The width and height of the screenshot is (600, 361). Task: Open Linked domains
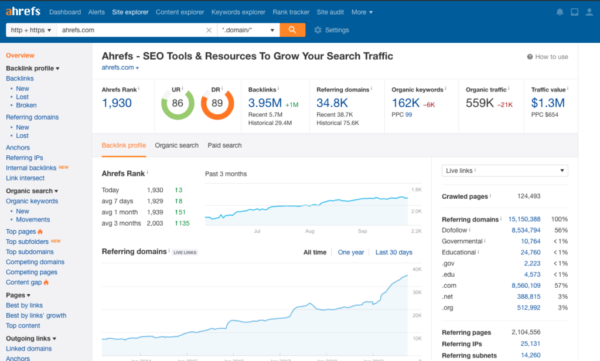click(29, 349)
